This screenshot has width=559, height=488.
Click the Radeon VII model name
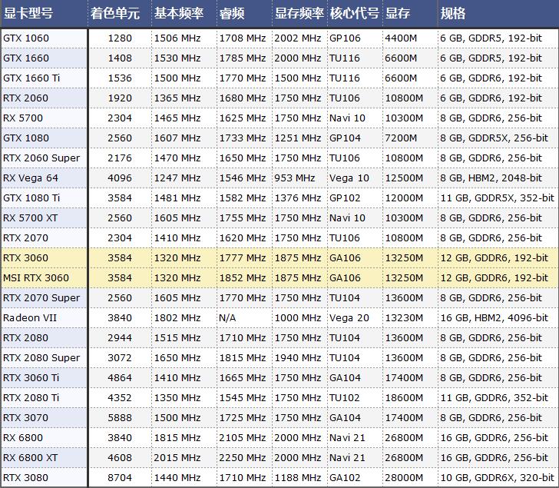pos(30,318)
